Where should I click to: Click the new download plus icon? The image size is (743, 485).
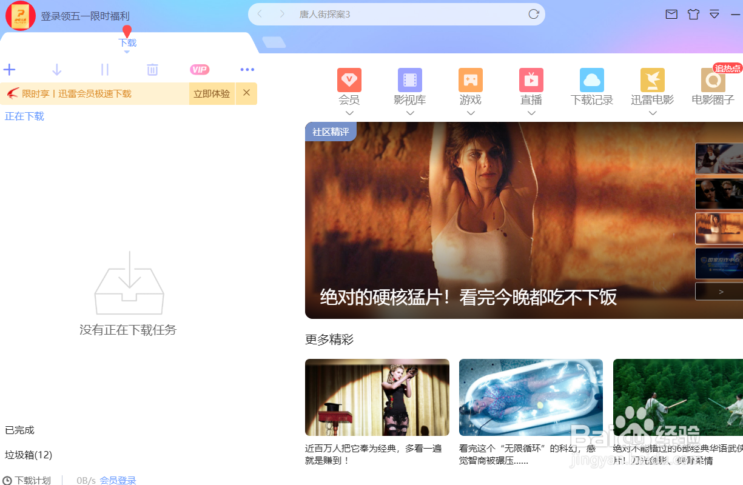(x=10, y=70)
